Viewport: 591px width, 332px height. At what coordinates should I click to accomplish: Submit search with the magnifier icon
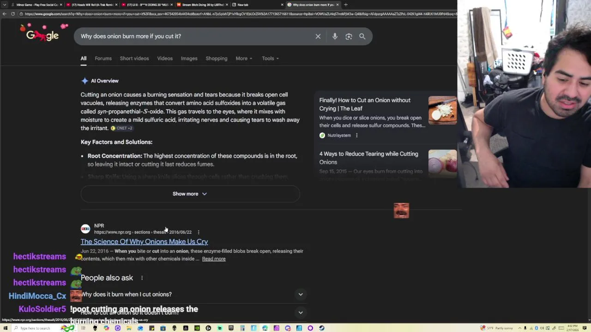point(362,36)
